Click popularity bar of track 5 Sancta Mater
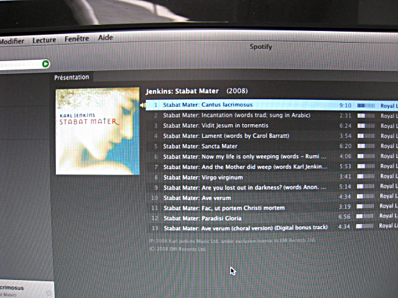Viewport: 398px width, 298px height. pyautogui.click(x=366, y=146)
